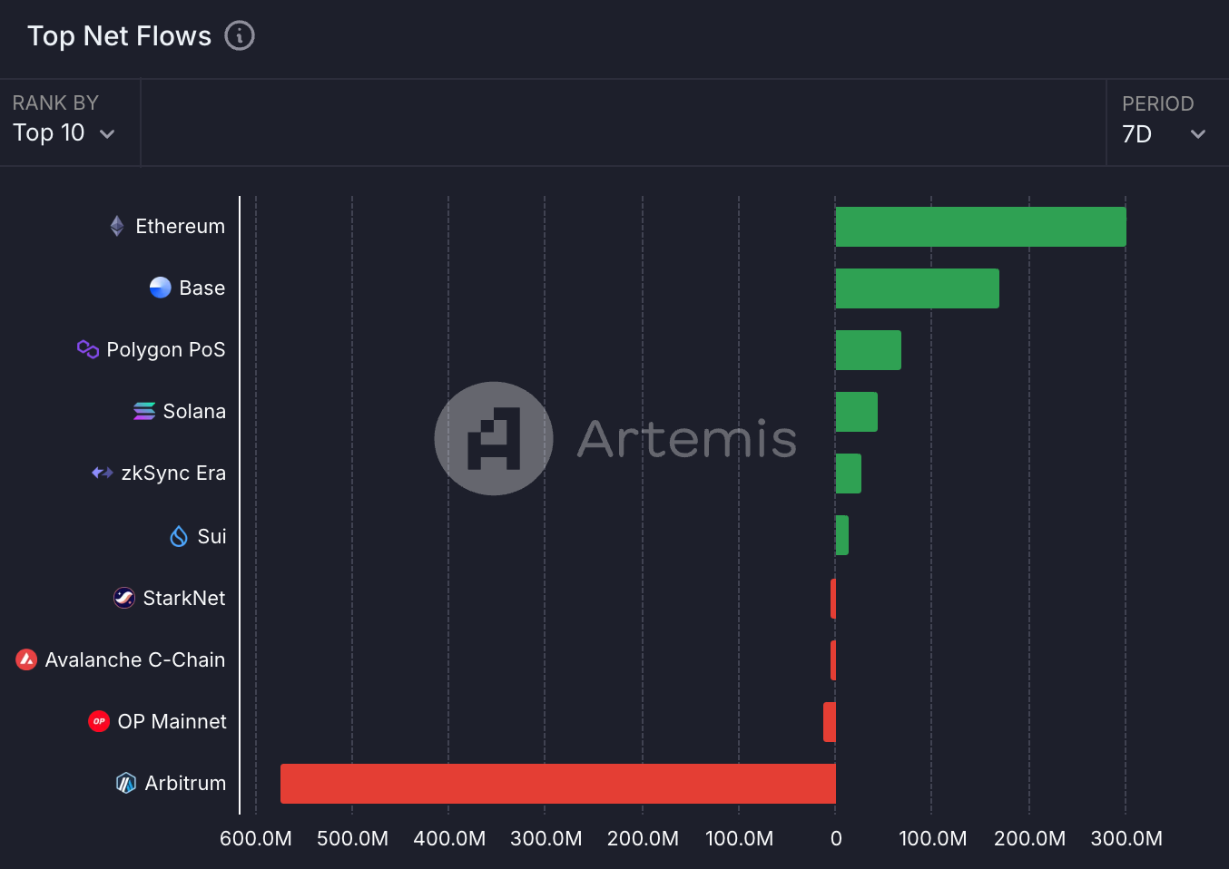
Task: Select the zkSync Era label
Action: click(173, 474)
